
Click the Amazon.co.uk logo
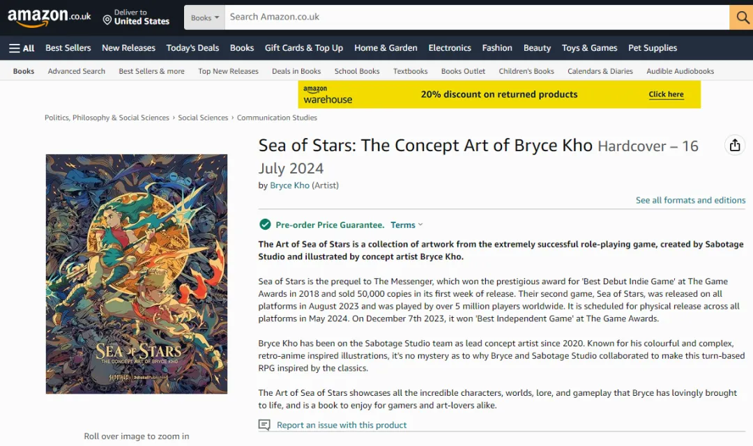(x=49, y=17)
